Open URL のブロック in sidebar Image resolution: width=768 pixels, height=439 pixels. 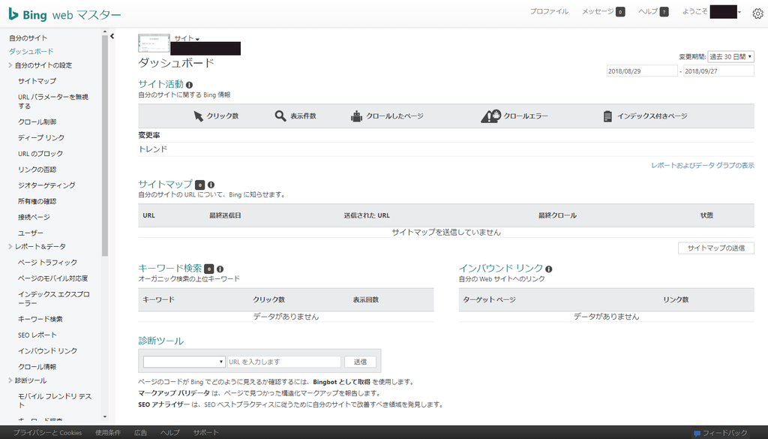(40, 153)
